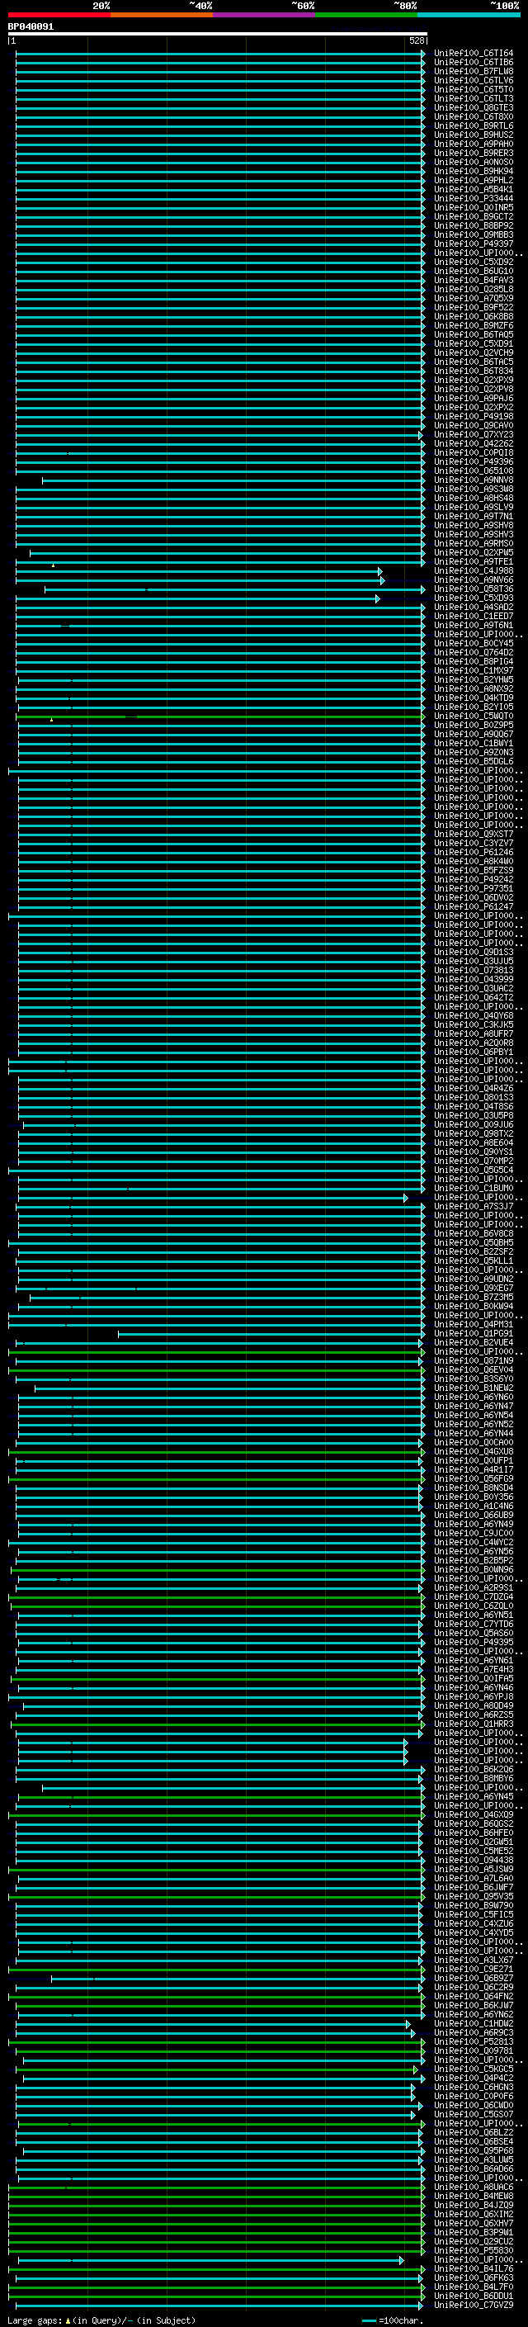528x2327 pixels.
Task: Click hit label UniRef100_Q6XIM2
Action: (x=473, y=2214)
